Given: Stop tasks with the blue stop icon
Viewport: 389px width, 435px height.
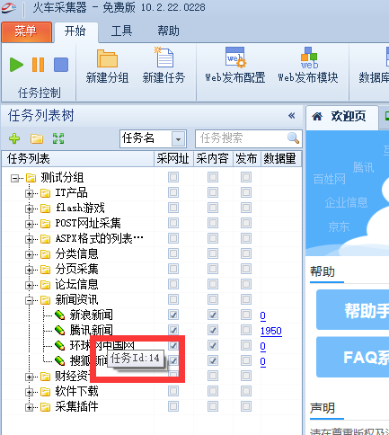Looking at the screenshot, I should (x=61, y=65).
